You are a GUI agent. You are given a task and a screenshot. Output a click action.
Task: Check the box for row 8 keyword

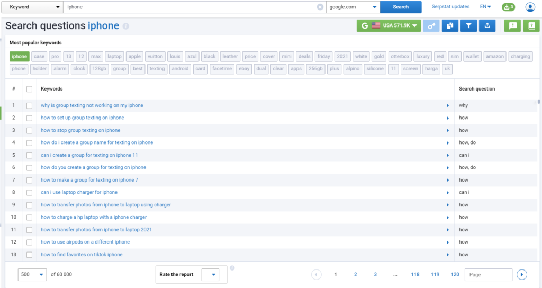(x=30, y=193)
